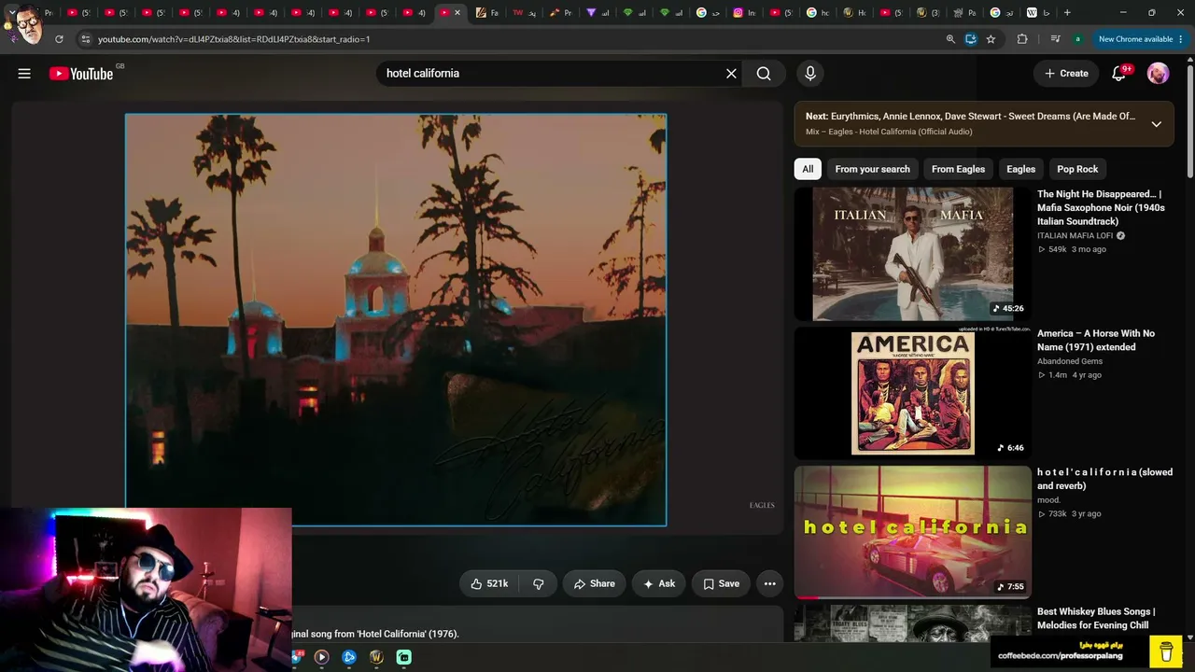Open the blue play taskbar icon
1195x672 pixels.
pyautogui.click(x=349, y=657)
